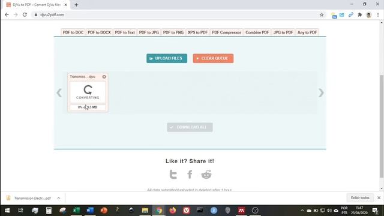Screen dimensions: 384x216
Task: Reload the djvu2pdf page
Action: (x=25, y=14)
